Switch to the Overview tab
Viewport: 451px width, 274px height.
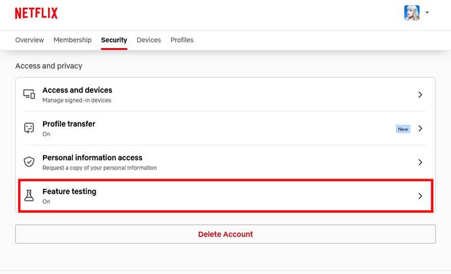[29, 40]
